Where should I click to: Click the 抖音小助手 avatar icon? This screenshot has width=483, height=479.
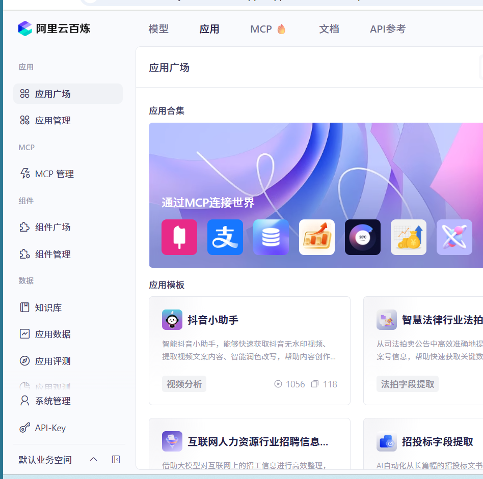172,320
